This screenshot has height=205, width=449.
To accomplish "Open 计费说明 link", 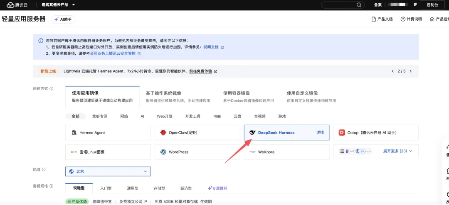I will (x=411, y=19).
